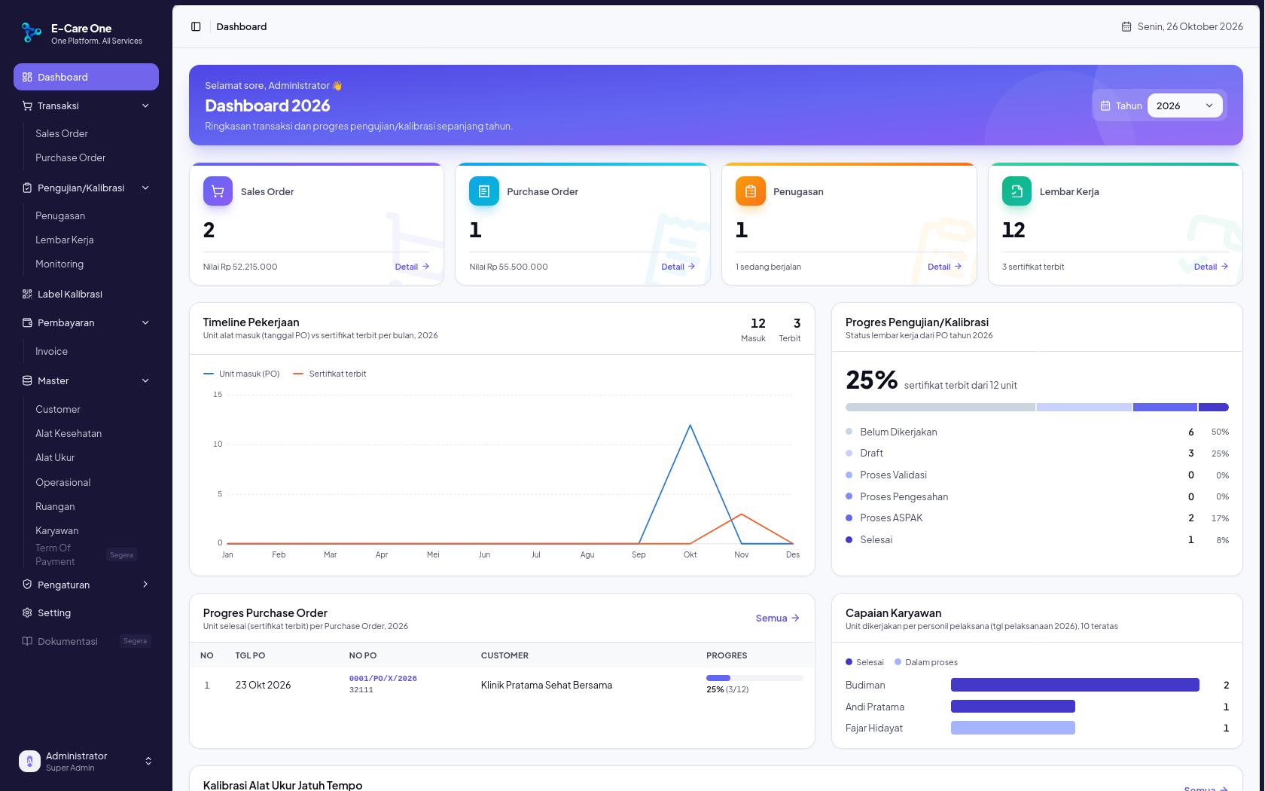Screen dimensions: 1265x791
Task: Toggle the sidebar panel icon
Action: pyautogui.click(x=196, y=26)
